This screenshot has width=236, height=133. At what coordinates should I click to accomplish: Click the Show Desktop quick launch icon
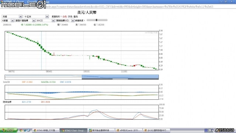pyautogui.click(x=29, y=130)
